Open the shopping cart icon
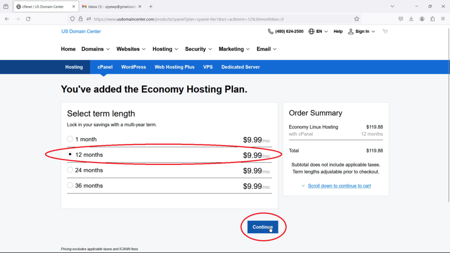This screenshot has height=253, width=450. tap(385, 31)
